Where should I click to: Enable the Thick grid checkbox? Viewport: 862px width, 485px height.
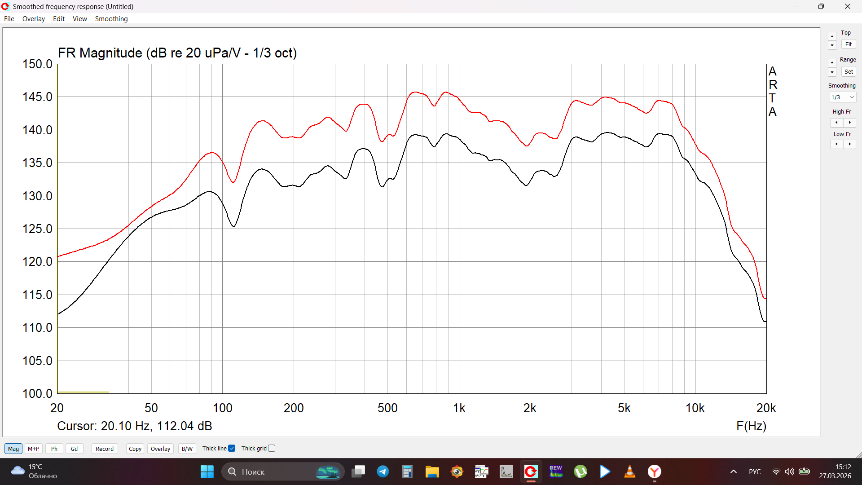point(272,448)
